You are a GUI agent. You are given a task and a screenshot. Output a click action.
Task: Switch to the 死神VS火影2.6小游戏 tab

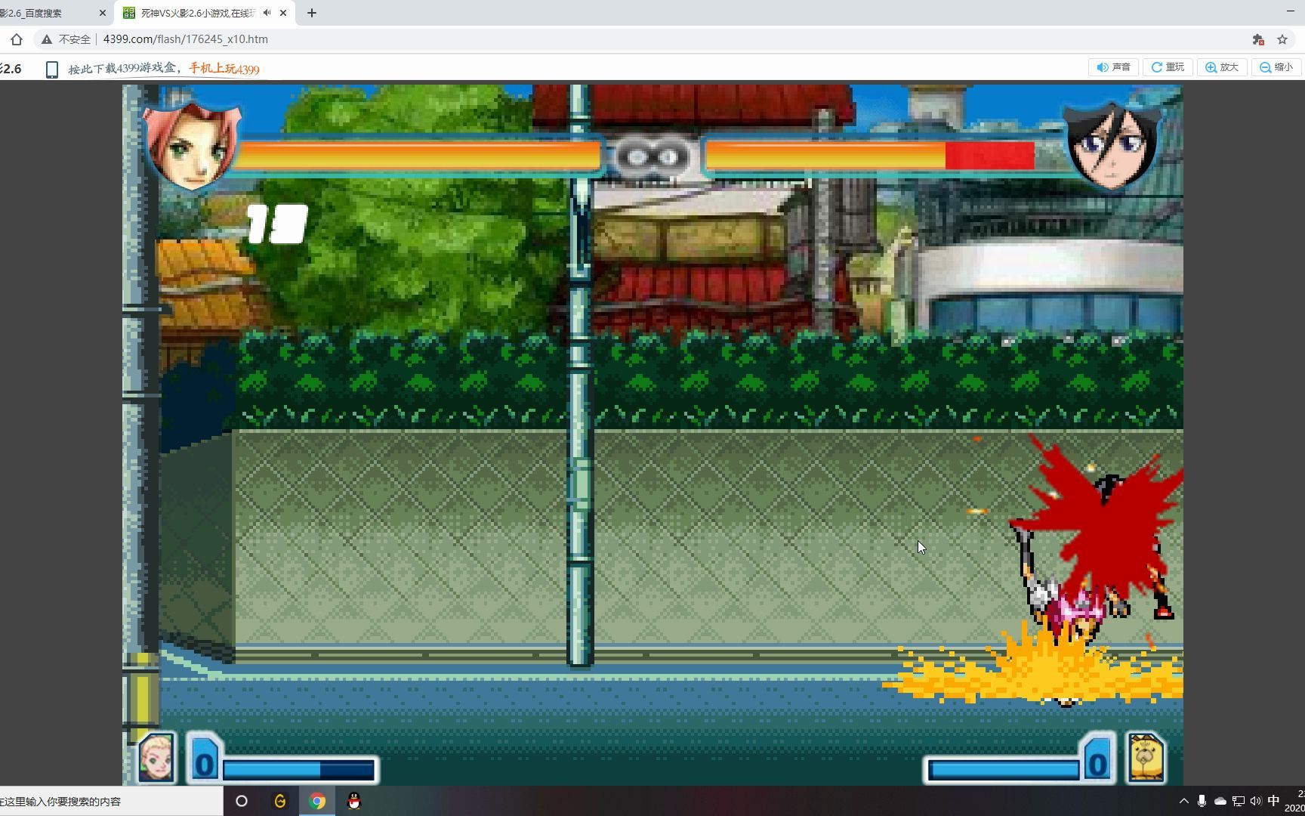click(198, 13)
